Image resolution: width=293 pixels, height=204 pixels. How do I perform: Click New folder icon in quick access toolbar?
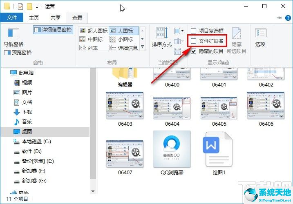point(29,7)
